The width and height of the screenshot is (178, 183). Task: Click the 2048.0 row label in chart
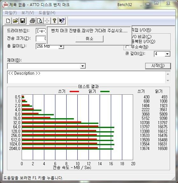click(x=15, y=148)
